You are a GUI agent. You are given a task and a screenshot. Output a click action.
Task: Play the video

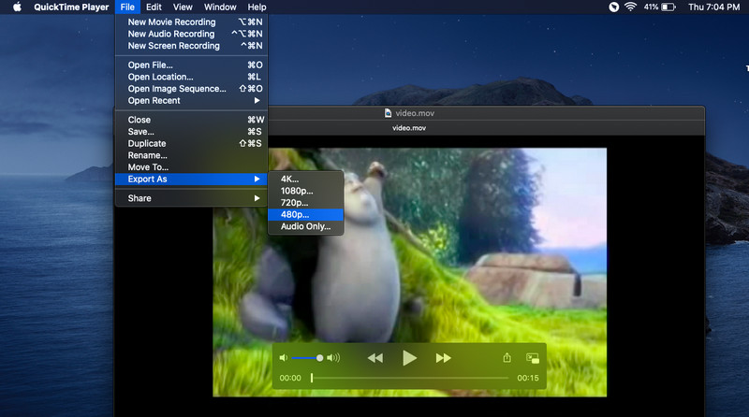[x=409, y=358]
